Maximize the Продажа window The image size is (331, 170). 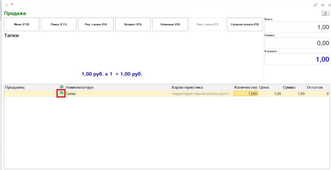(323, 5)
